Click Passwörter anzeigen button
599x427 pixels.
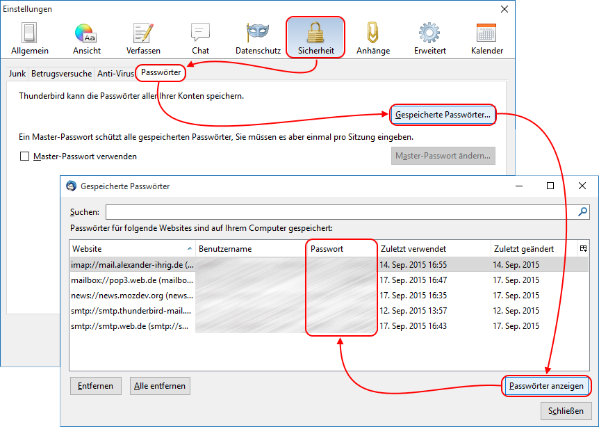coord(546,386)
